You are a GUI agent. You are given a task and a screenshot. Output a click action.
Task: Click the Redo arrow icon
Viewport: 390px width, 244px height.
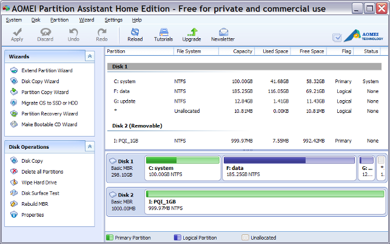tap(102, 32)
